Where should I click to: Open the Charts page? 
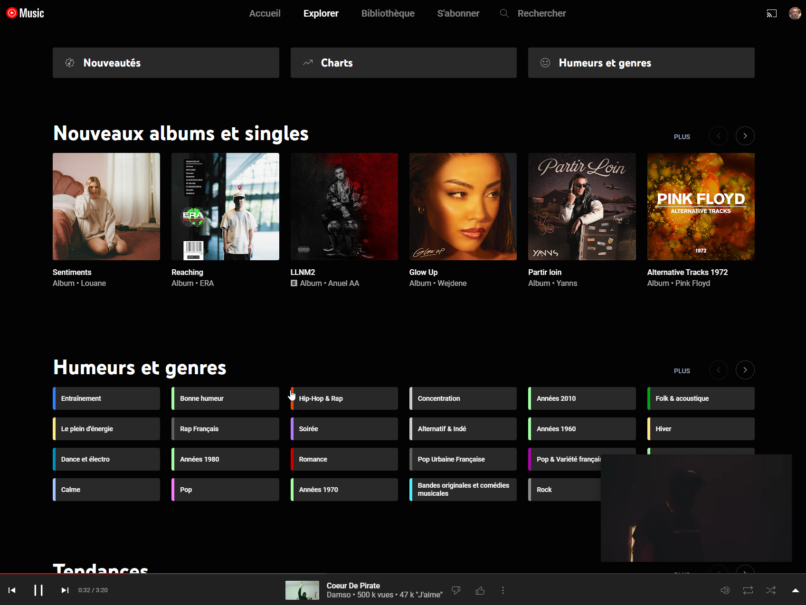(x=403, y=63)
